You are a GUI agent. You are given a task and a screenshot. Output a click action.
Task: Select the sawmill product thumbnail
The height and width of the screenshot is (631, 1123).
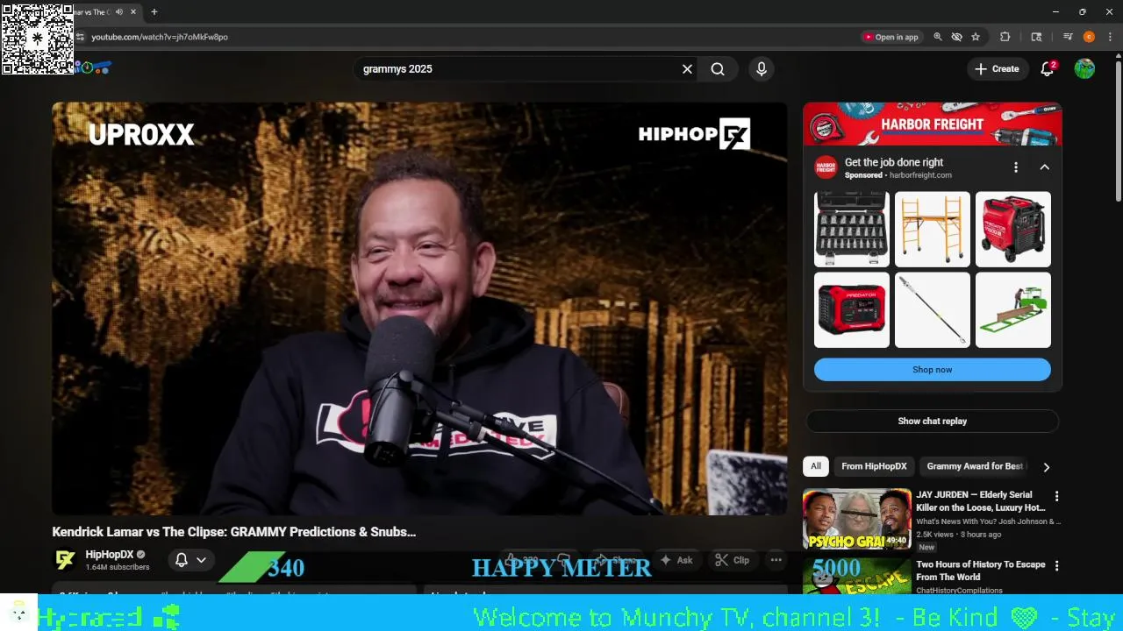1013,310
